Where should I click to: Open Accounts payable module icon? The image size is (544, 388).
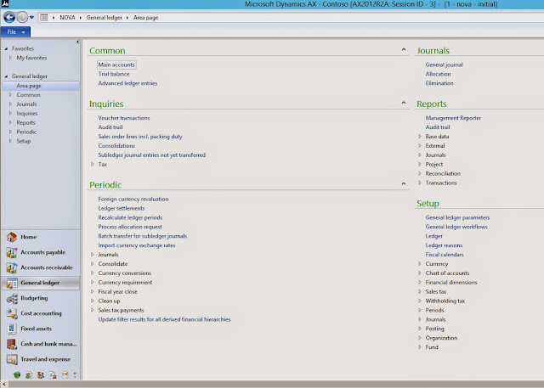(x=11, y=252)
